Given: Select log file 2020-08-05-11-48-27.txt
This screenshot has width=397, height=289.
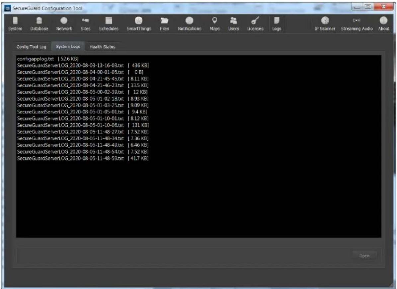Looking at the screenshot, I should click(x=83, y=132).
